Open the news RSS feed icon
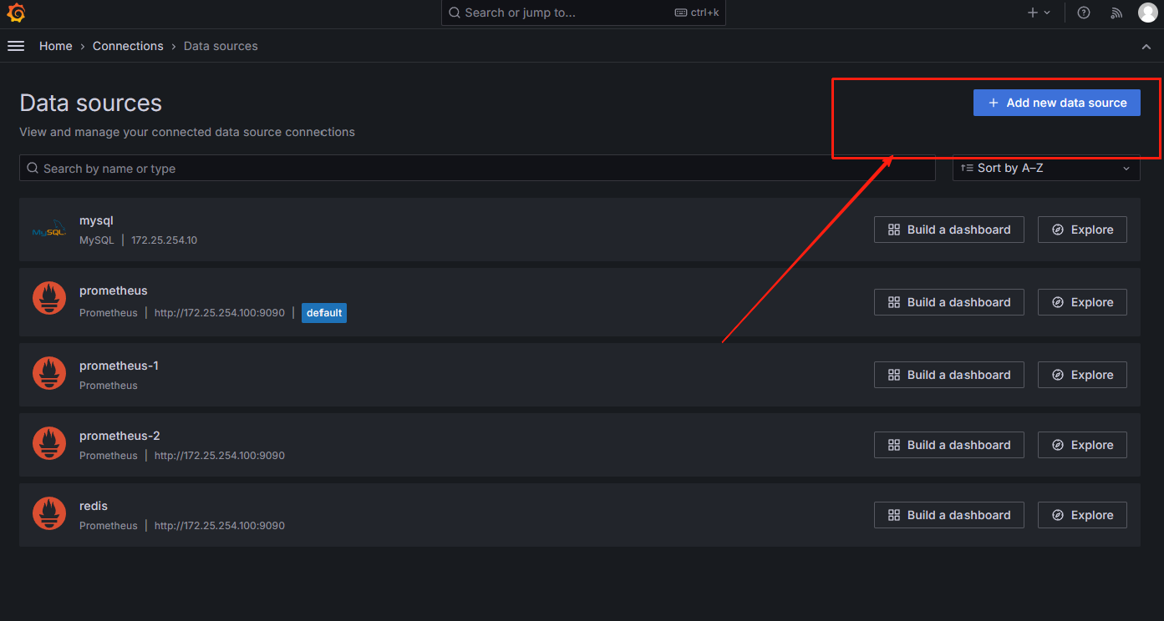The height and width of the screenshot is (621, 1164). click(1116, 13)
